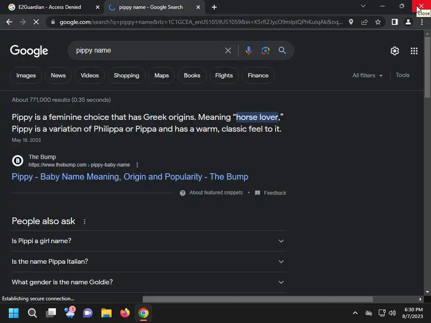Screen dimensions: 431x323
Task: Send Feedback on featured snippet
Action: (x=275, y=193)
